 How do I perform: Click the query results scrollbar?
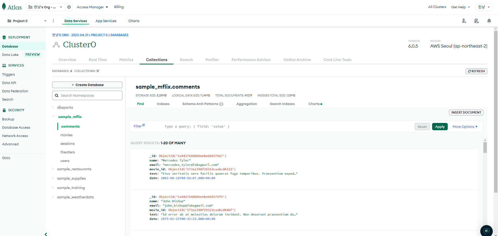click(x=485, y=147)
